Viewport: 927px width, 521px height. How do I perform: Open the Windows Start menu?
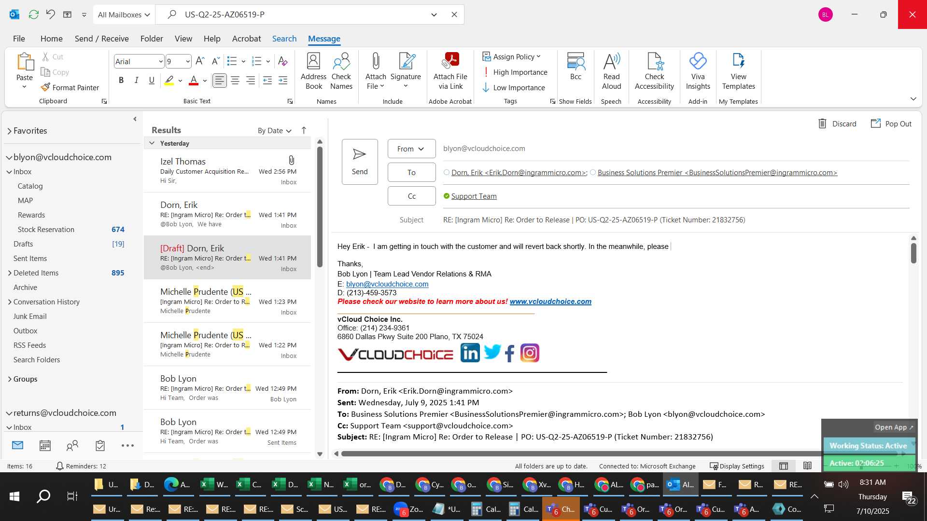(14, 496)
